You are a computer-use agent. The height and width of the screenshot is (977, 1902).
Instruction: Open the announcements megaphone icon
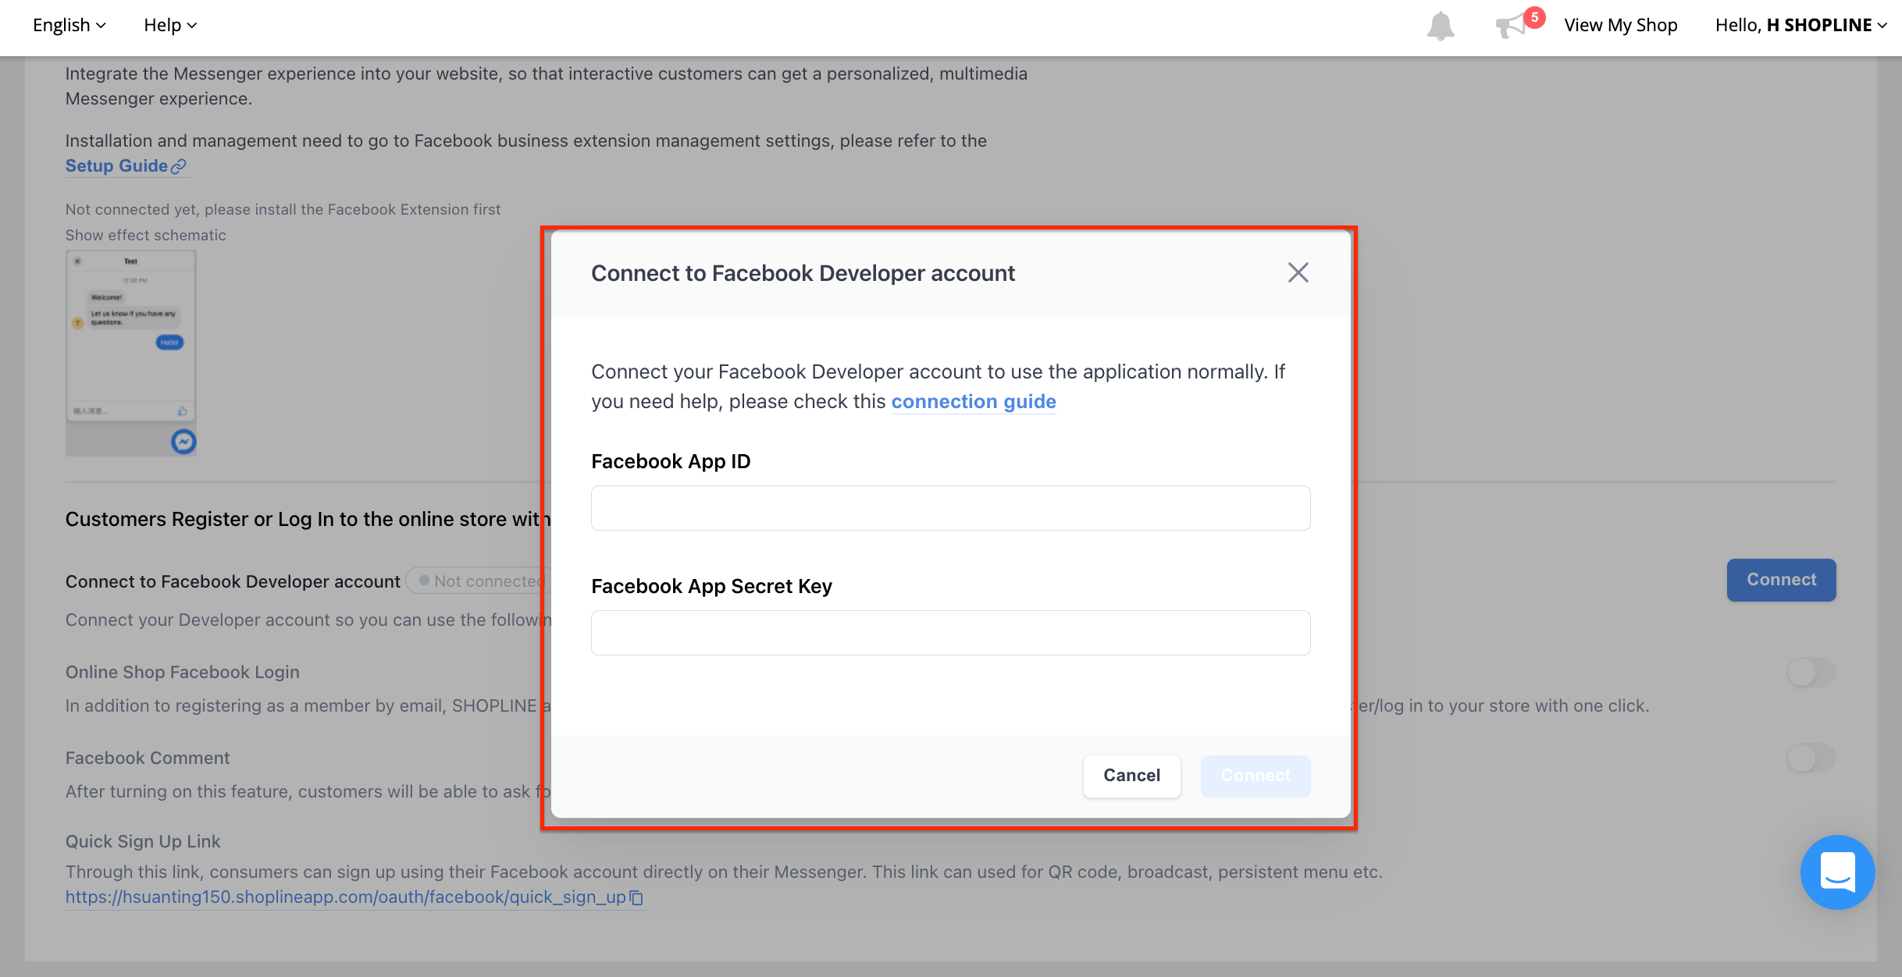1512,26
